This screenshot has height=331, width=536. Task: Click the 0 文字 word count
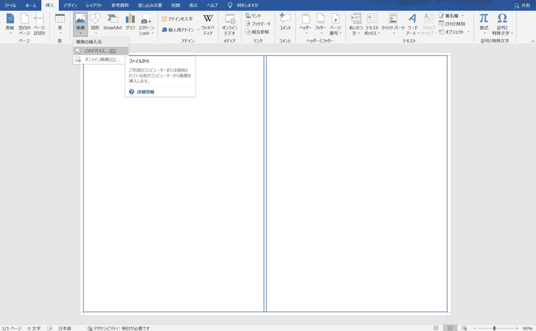click(x=35, y=328)
